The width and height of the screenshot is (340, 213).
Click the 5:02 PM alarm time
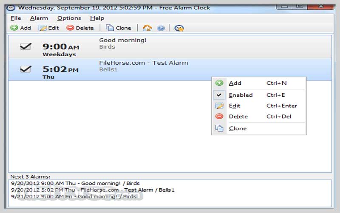point(60,69)
